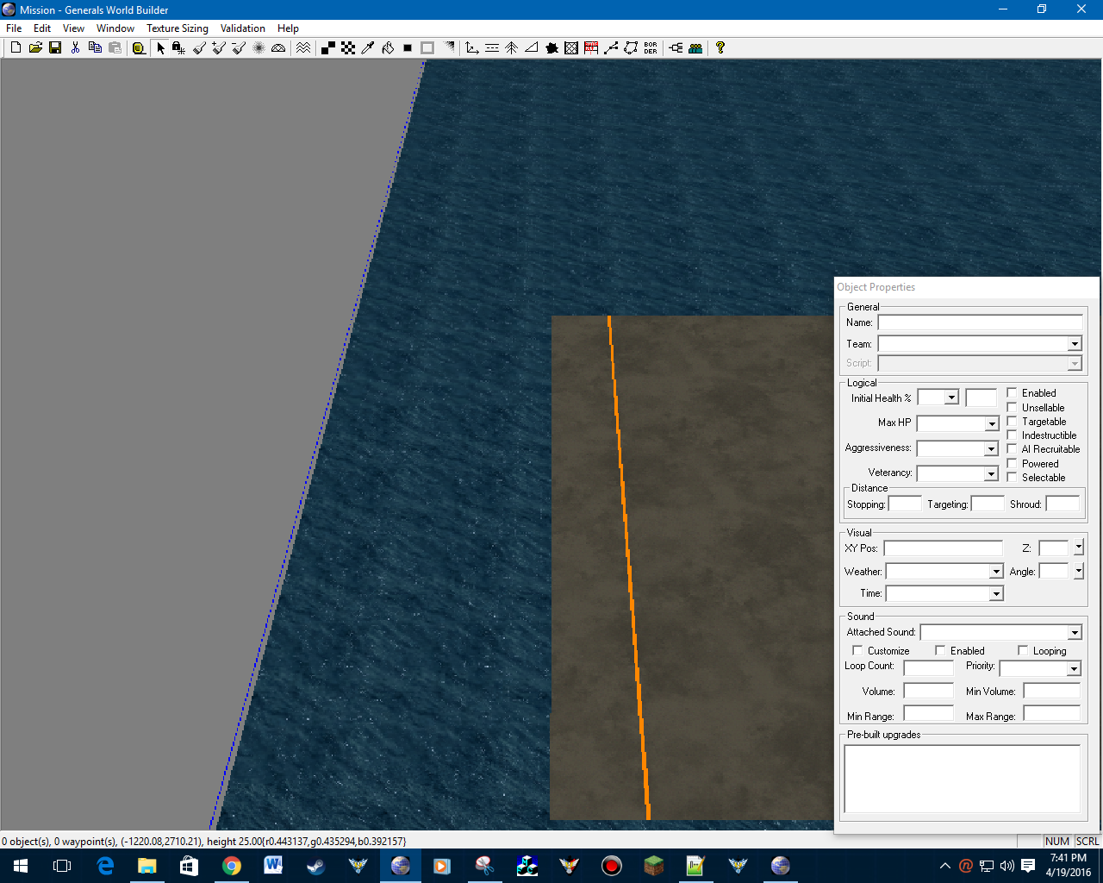Click the water waves tool icon
Image resolution: width=1103 pixels, height=883 pixels.
(x=303, y=48)
